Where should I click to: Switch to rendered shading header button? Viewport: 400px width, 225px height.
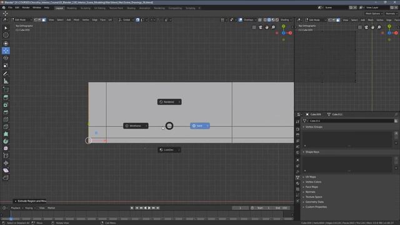277,20
